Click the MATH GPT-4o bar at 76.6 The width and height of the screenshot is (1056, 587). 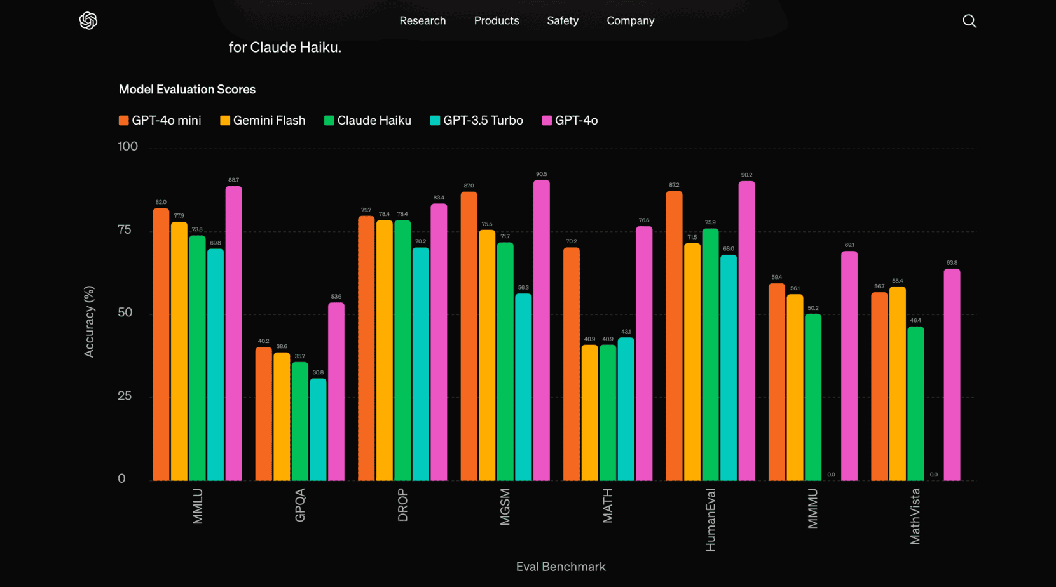tap(644, 353)
